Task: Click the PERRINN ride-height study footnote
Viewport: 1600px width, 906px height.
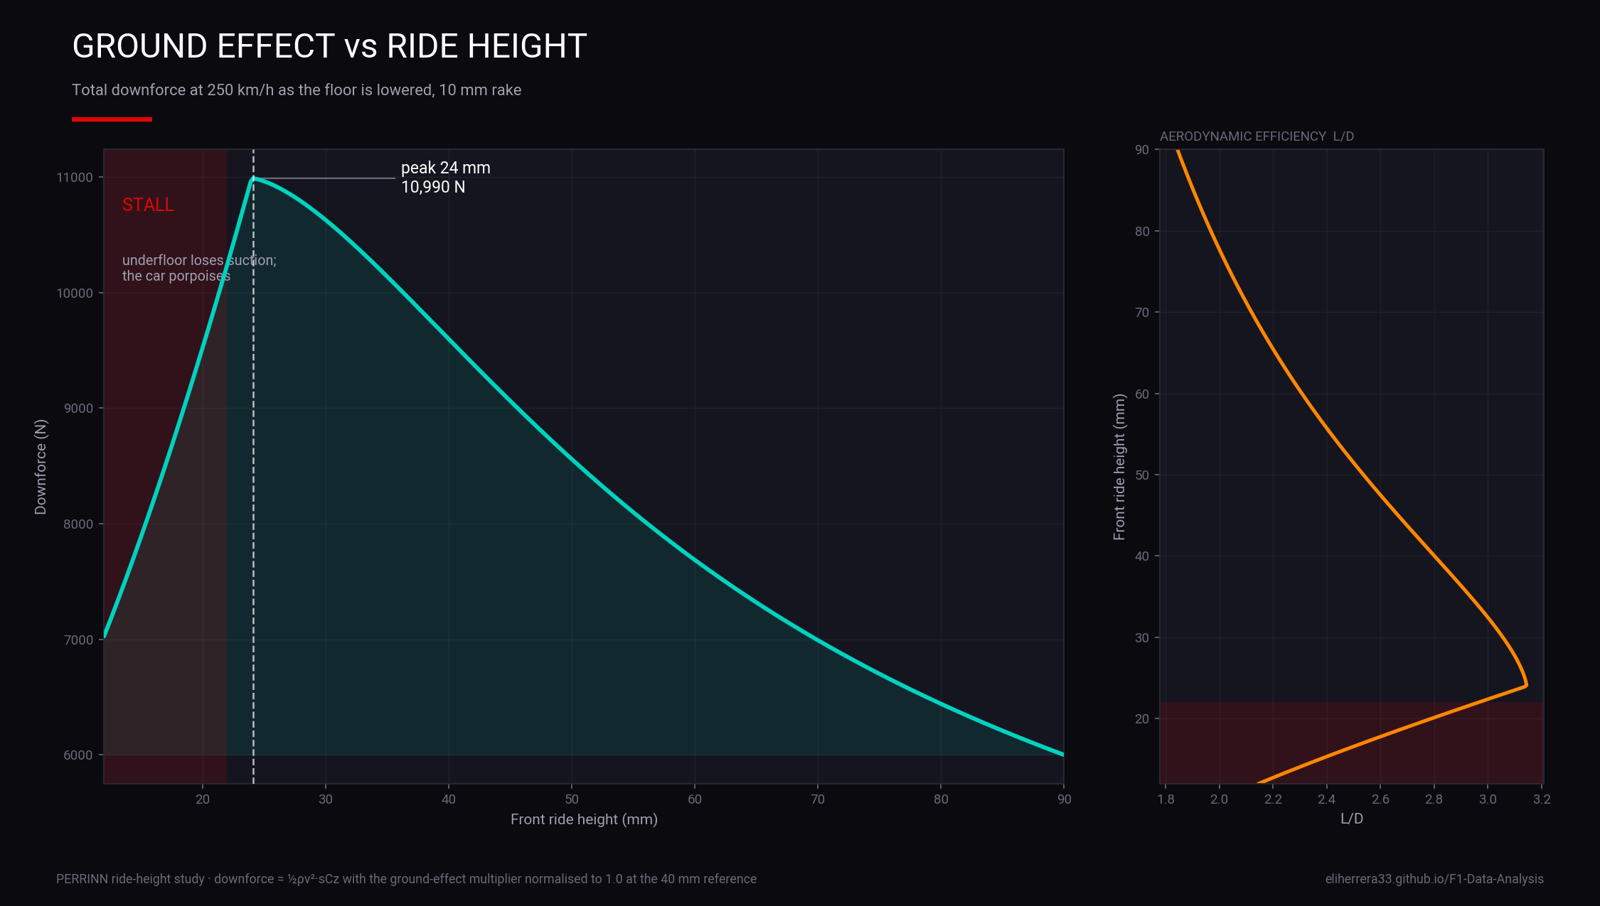Action: point(406,879)
